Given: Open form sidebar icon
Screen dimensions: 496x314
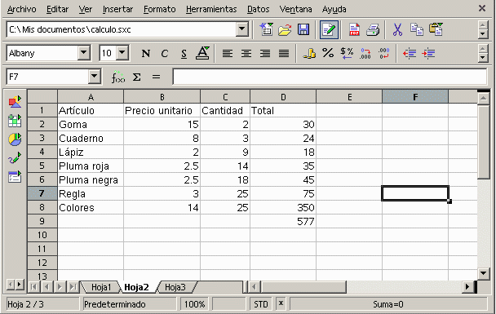Looking at the screenshot, I should click(x=15, y=177).
